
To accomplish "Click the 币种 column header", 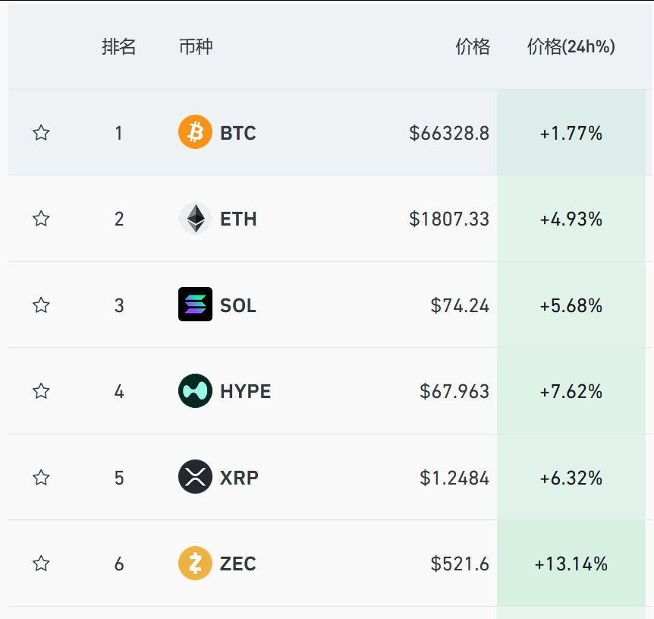I will tap(196, 46).
